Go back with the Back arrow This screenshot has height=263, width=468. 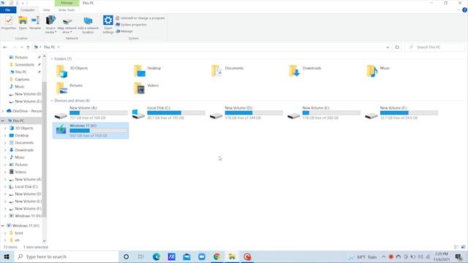coord(5,47)
